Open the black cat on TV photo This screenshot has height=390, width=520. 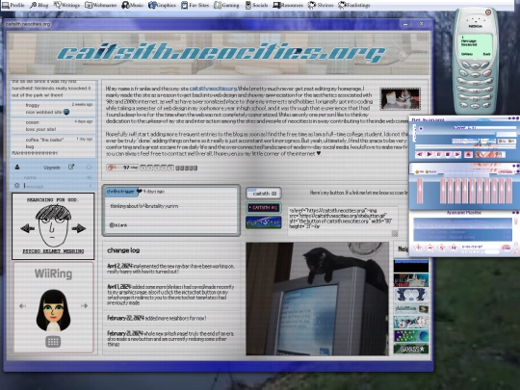point(318,299)
